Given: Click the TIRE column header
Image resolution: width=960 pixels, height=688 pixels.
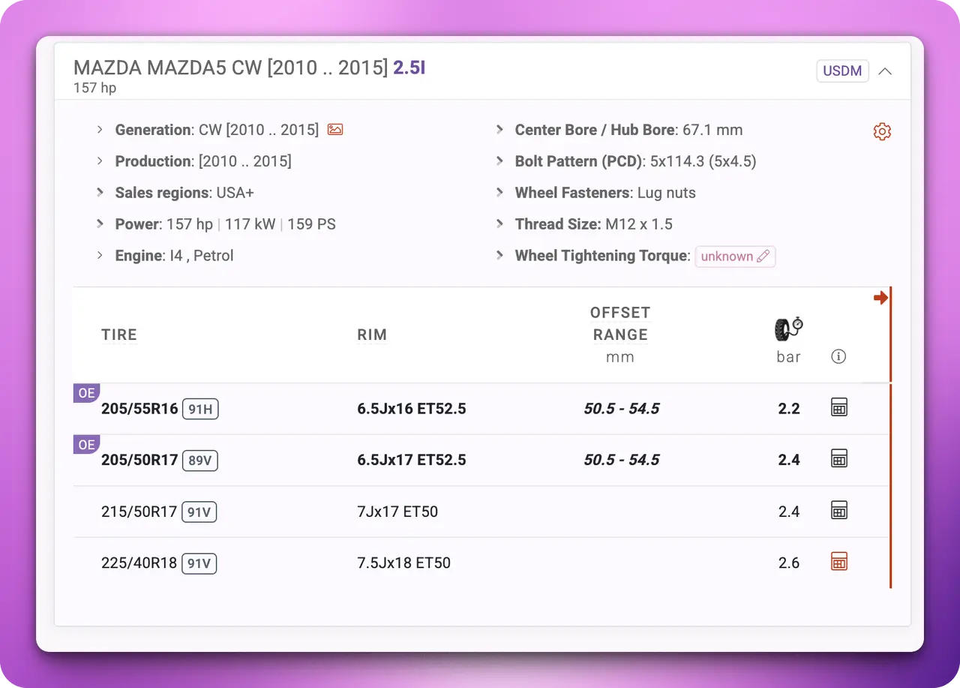Looking at the screenshot, I should click(x=119, y=335).
